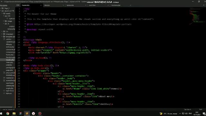Viewport: 206px width, 116px height.
Task: Click the Sublime Text taskbar icon
Action: coord(27,113)
